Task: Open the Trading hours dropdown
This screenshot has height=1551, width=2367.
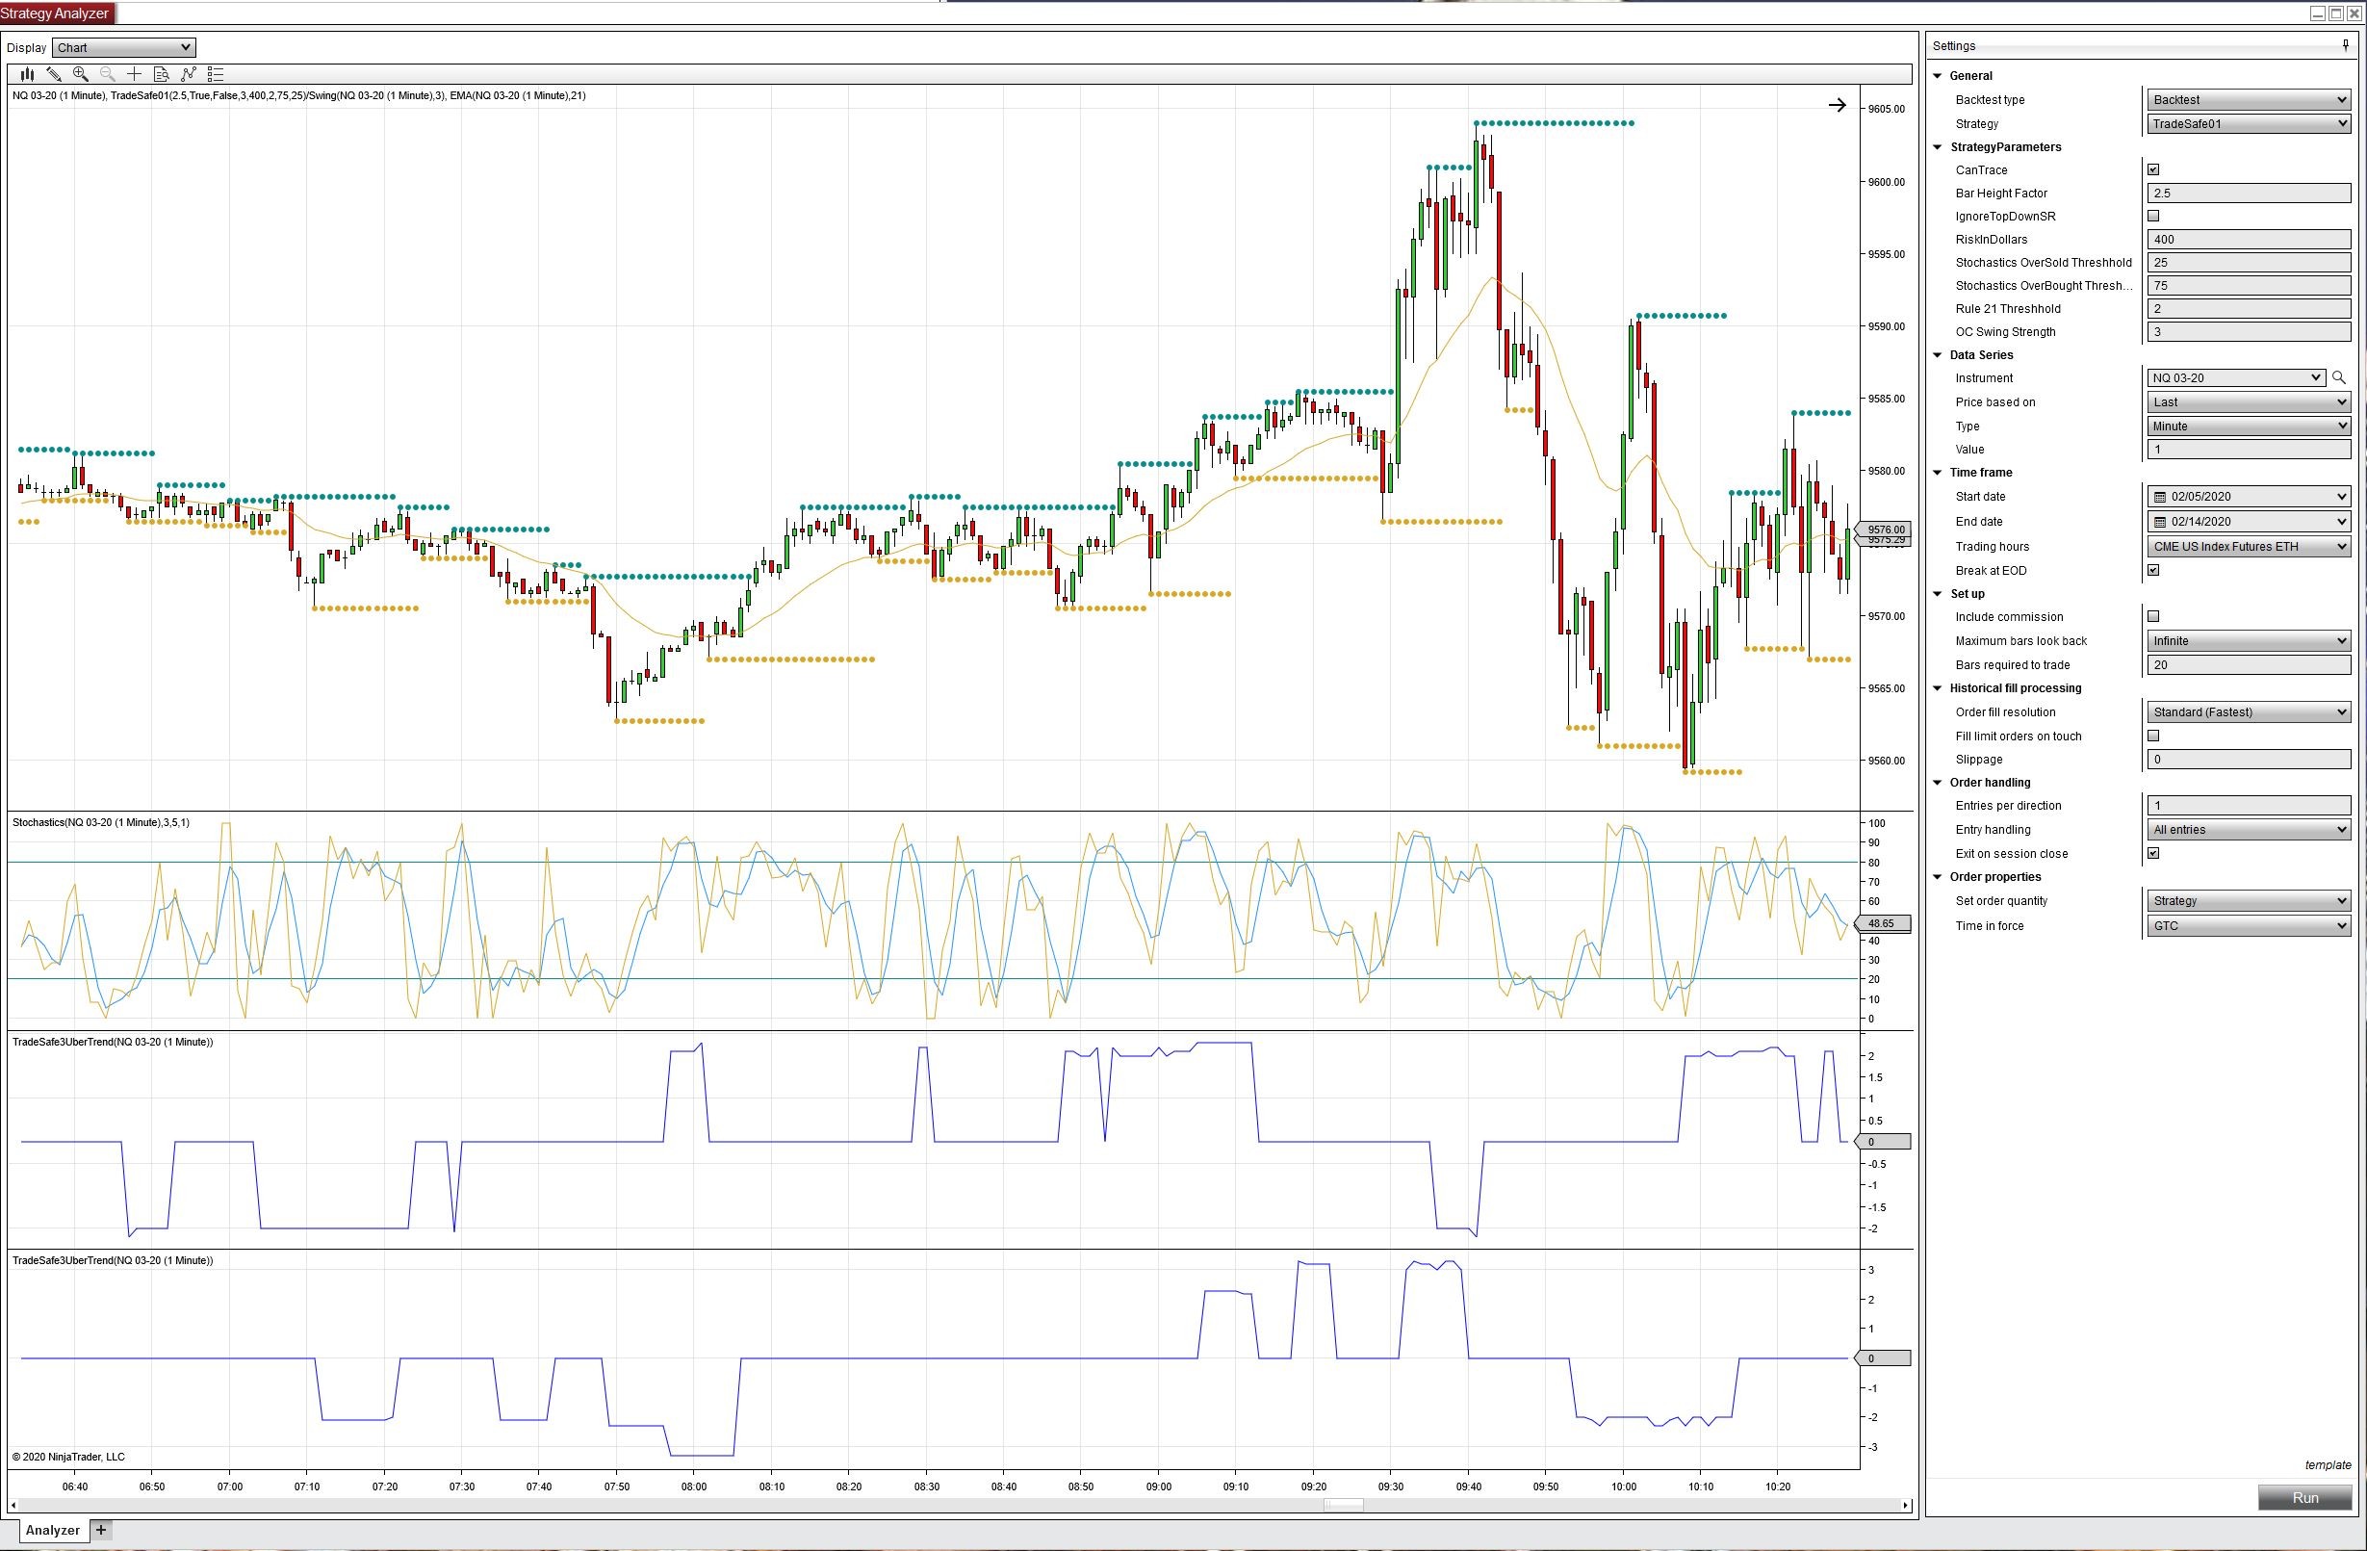Action: click(2248, 546)
